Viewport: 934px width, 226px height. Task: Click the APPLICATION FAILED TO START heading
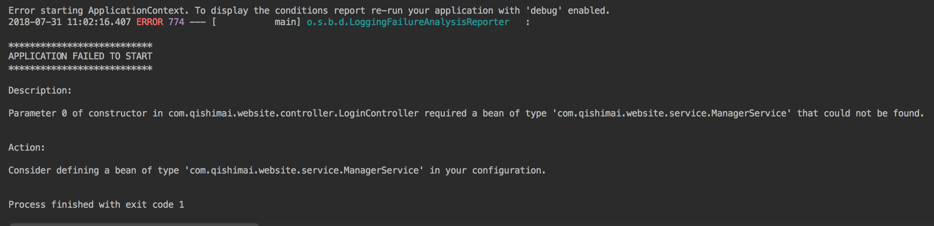(80, 56)
